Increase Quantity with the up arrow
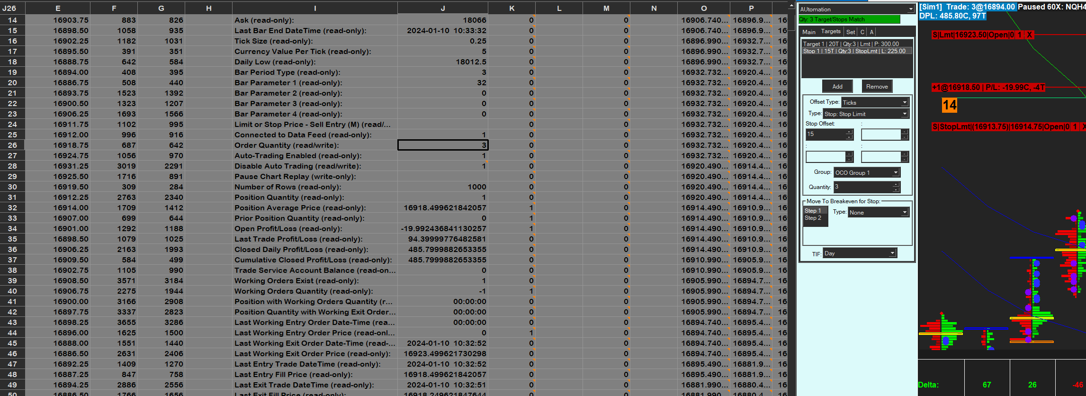This screenshot has height=396, width=1086. (x=896, y=184)
